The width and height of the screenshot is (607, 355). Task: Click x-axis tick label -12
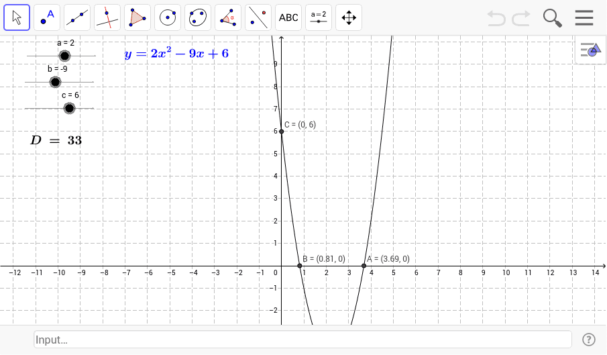click(15, 272)
